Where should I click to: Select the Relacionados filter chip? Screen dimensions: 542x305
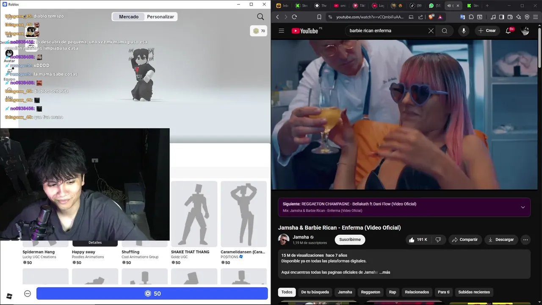coord(417,292)
